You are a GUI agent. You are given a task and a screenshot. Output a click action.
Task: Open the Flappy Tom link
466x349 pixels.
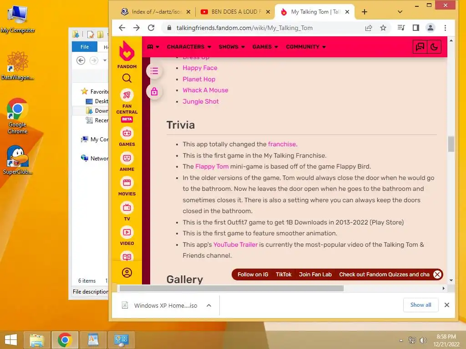tap(212, 166)
